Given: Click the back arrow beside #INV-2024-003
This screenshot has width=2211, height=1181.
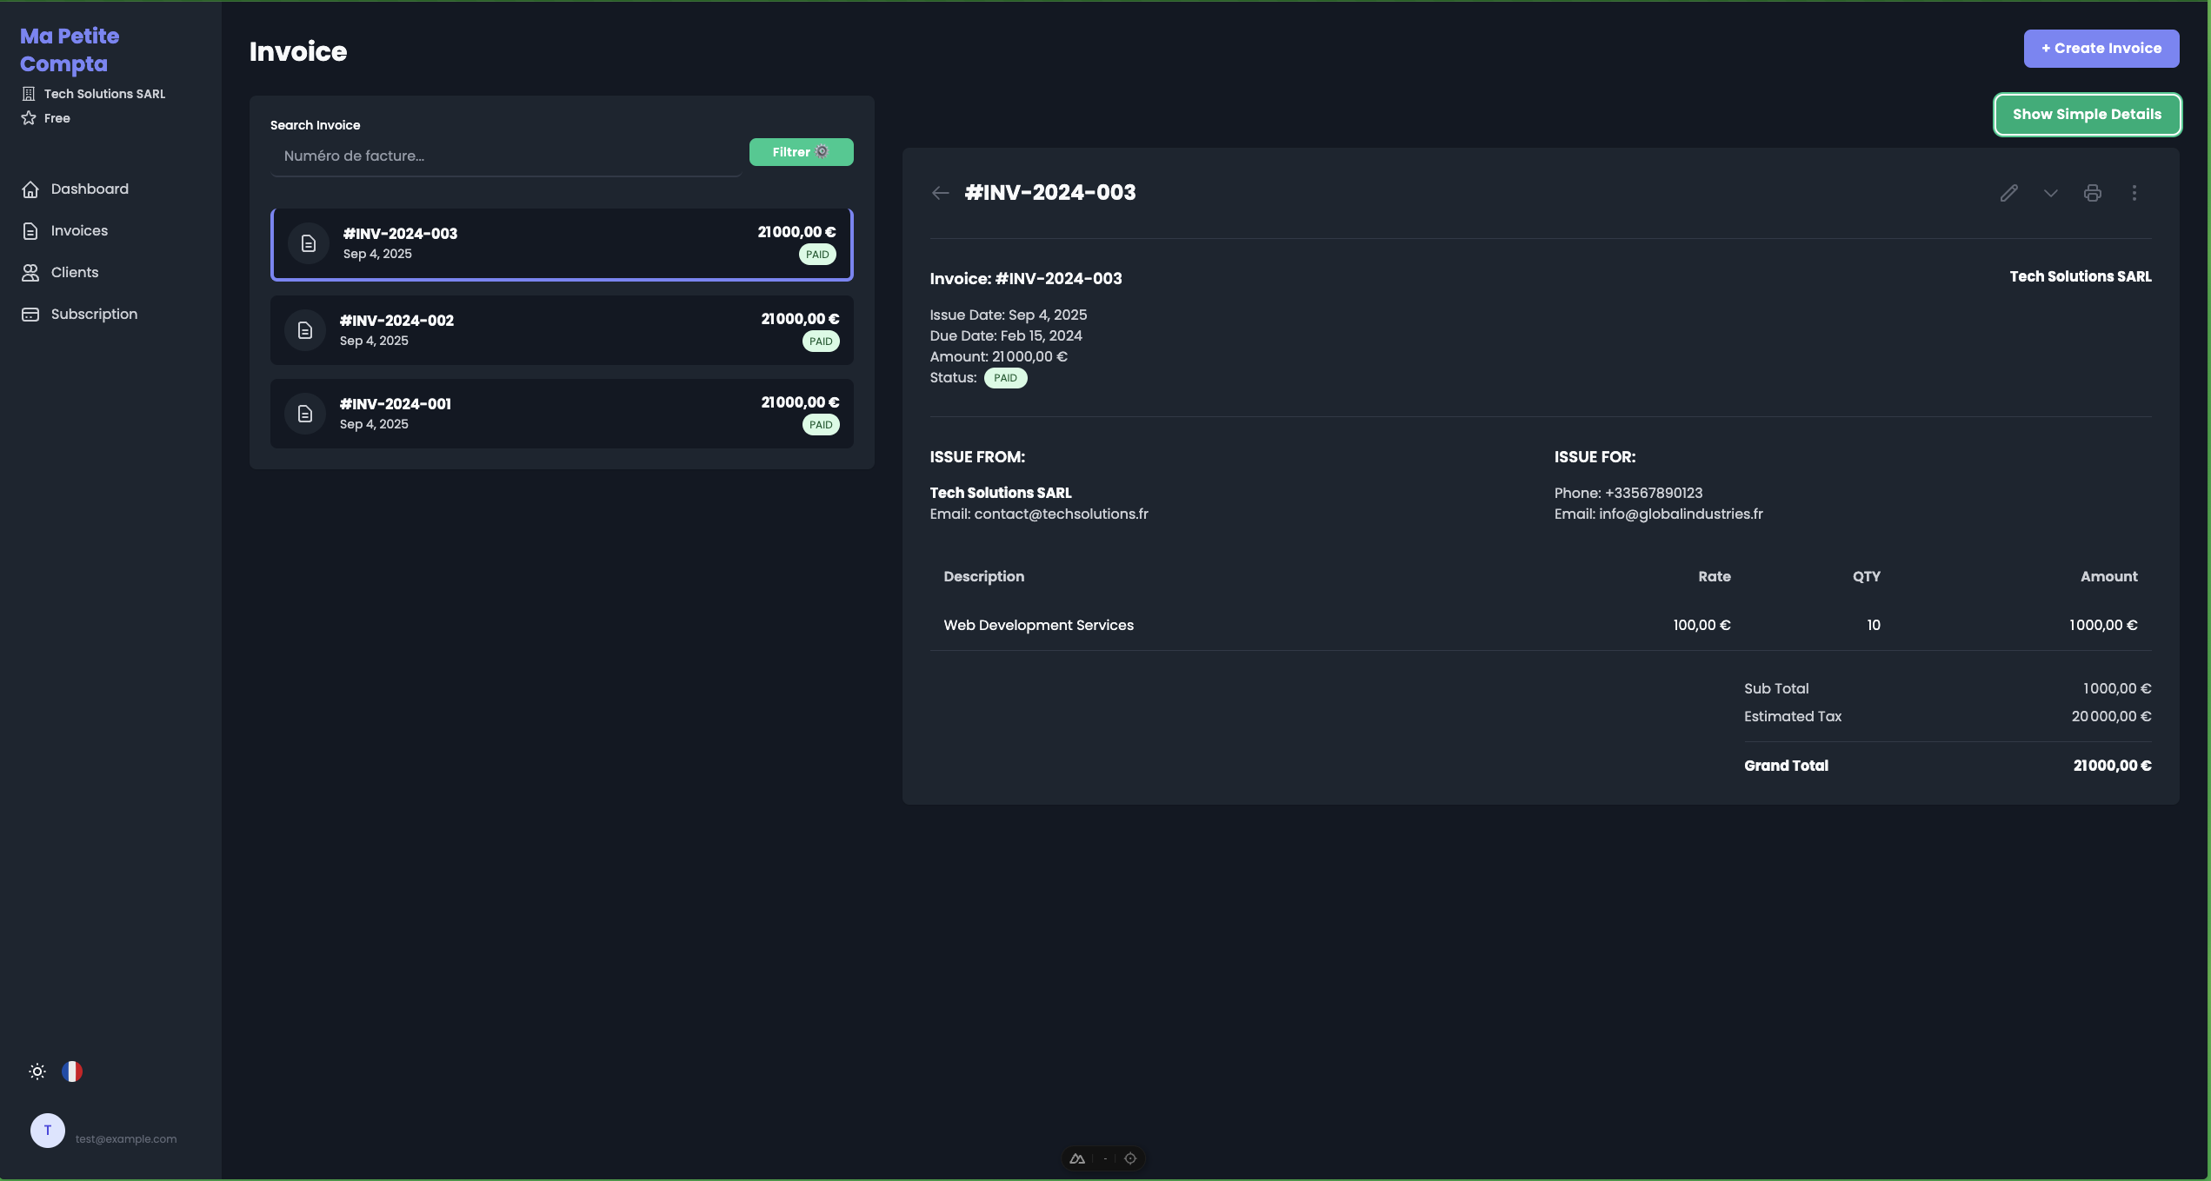Looking at the screenshot, I should [x=940, y=193].
